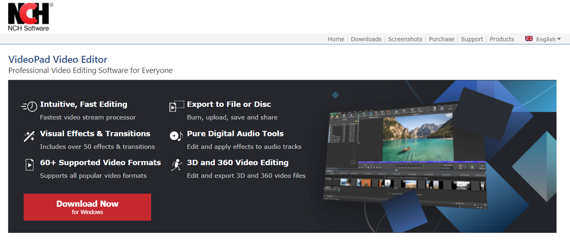Click the running figure 3D 360 icon

(x=176, y=165)
